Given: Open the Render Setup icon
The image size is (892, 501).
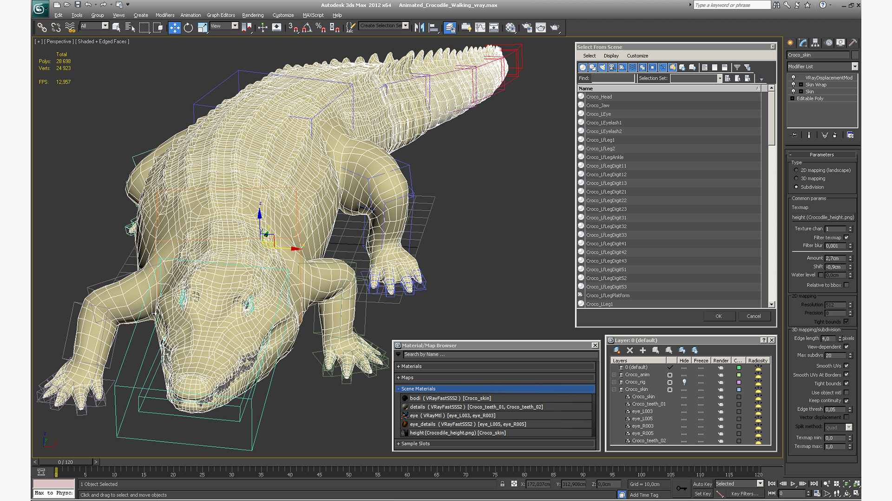Looking at the screenshot, I should tap(527, 28).
